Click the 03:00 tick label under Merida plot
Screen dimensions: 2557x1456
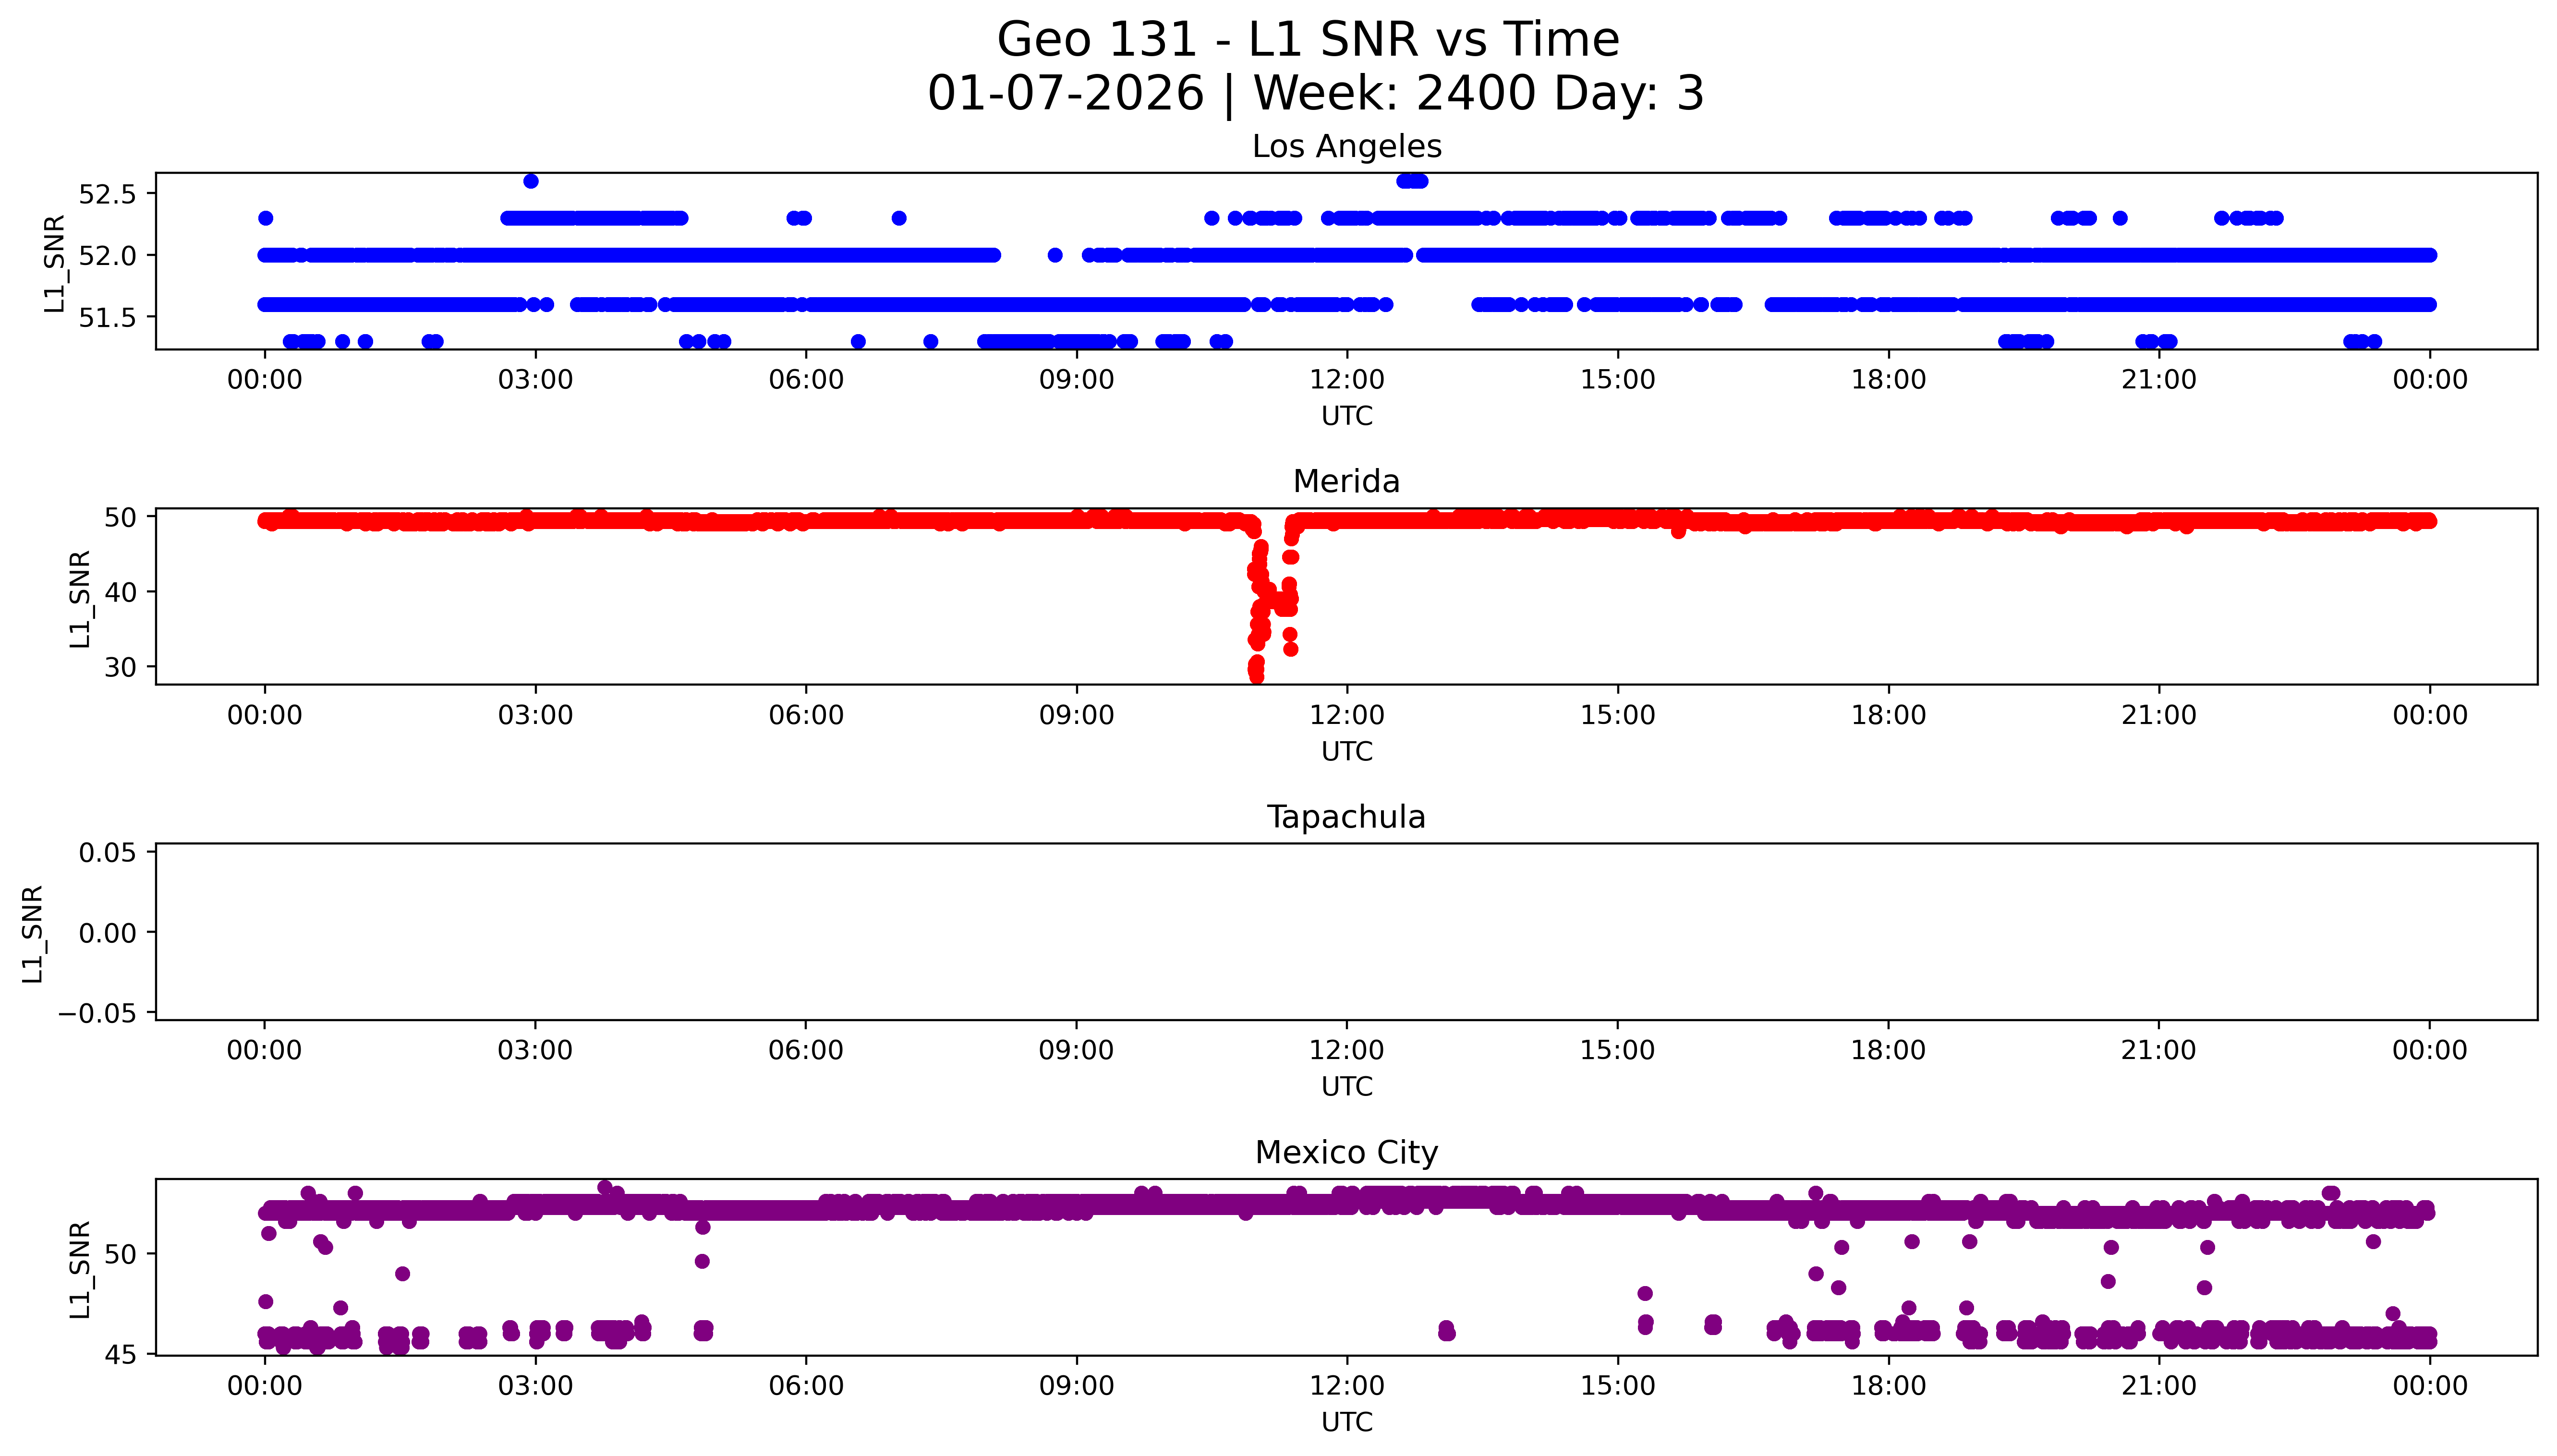pyautogui.click(x=535, y=715)
